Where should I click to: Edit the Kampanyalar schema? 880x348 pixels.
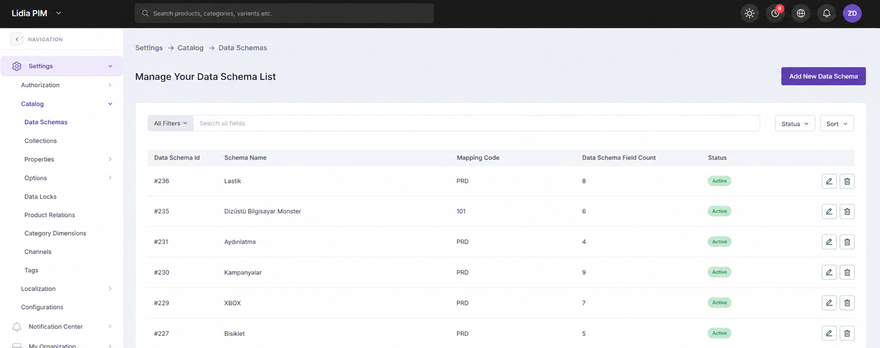click(x=829, y=272)
